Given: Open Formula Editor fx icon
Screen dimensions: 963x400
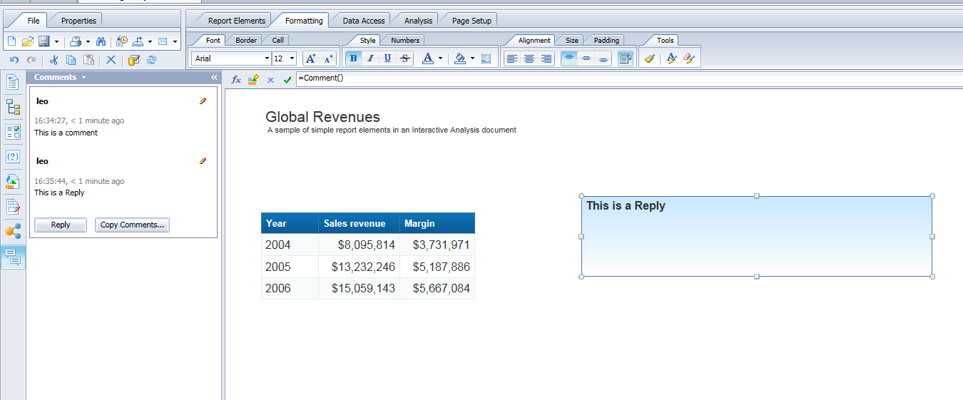Looking at the screenshot, I should pyautogui.click(x=236, y=80).
